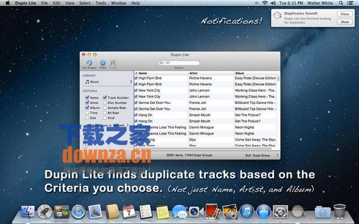Open Trash in the dock

339,211
